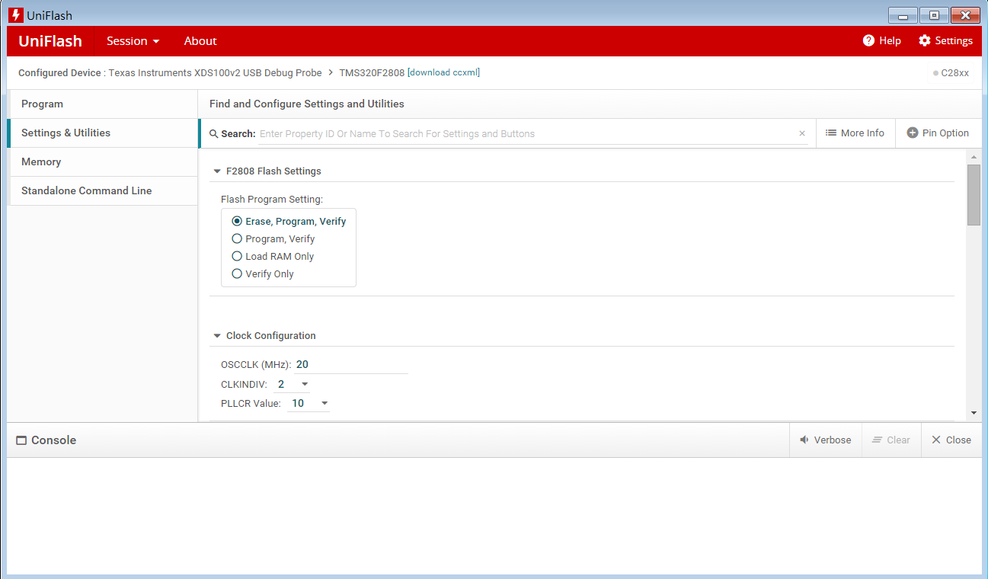Image resolution: width=988 pixels, height=579 pixels.
Task: Click the UniFlash brand home link
Action: click(x=50, y=41)
